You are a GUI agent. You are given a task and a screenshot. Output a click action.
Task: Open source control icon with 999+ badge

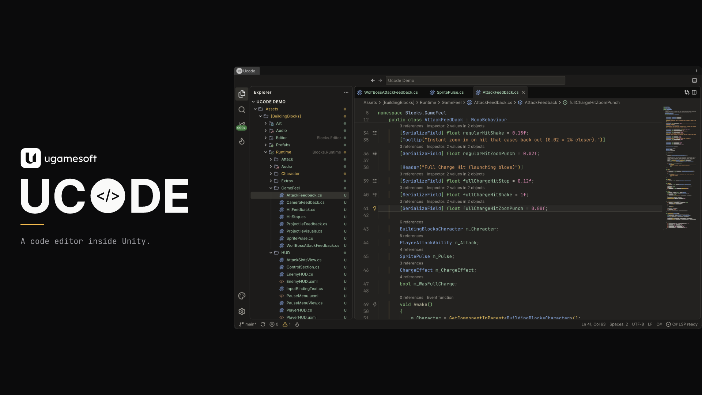point(242,125)
